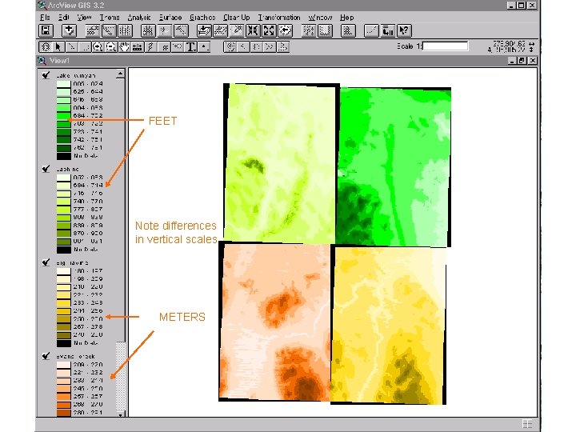This screenshot has width=576, height=432.
Task: Toggle visibility of the third theme checkbox
Action: tap(46, 262)
